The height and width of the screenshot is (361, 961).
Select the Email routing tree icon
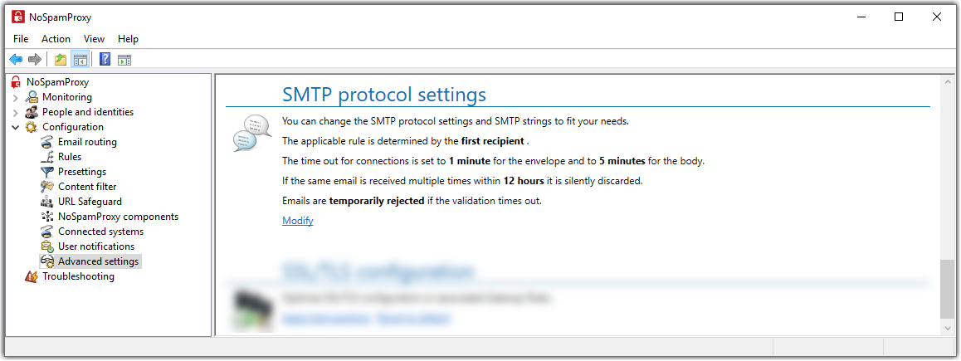[48, 142]
